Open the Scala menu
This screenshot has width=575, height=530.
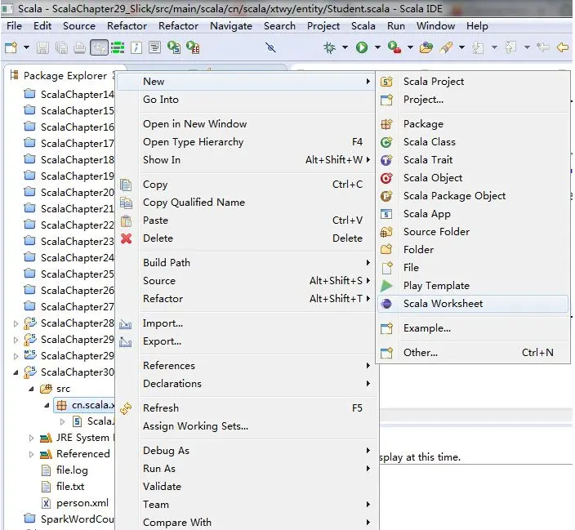click(x=363, y=26)
